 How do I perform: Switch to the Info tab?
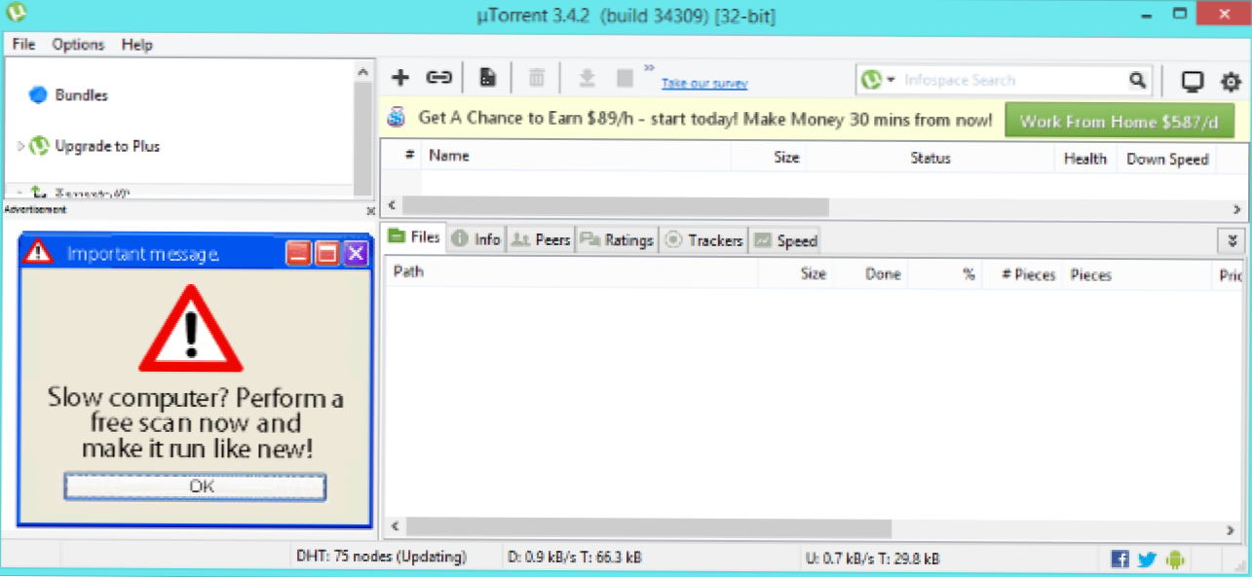click(476, 239)
